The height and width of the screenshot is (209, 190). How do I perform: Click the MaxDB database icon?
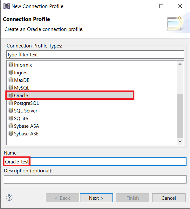click(x=11, y=80)
